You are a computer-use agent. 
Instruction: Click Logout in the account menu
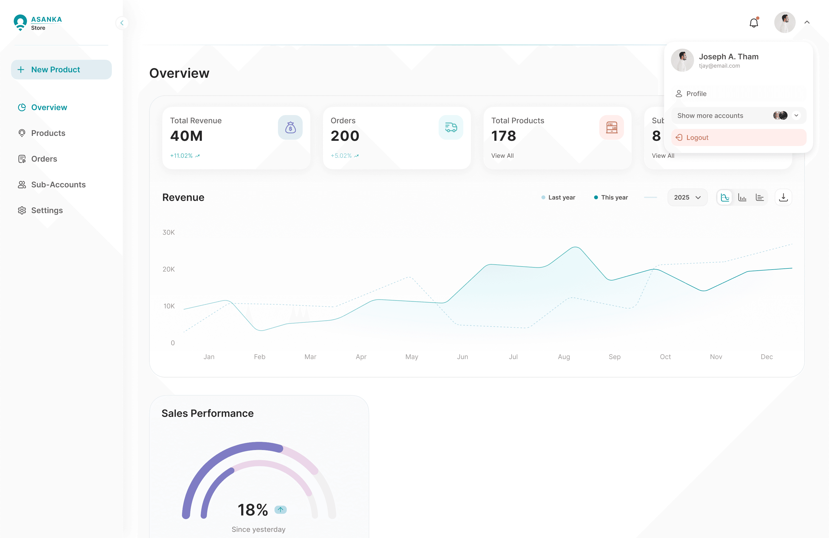click(x=697, y=137)
